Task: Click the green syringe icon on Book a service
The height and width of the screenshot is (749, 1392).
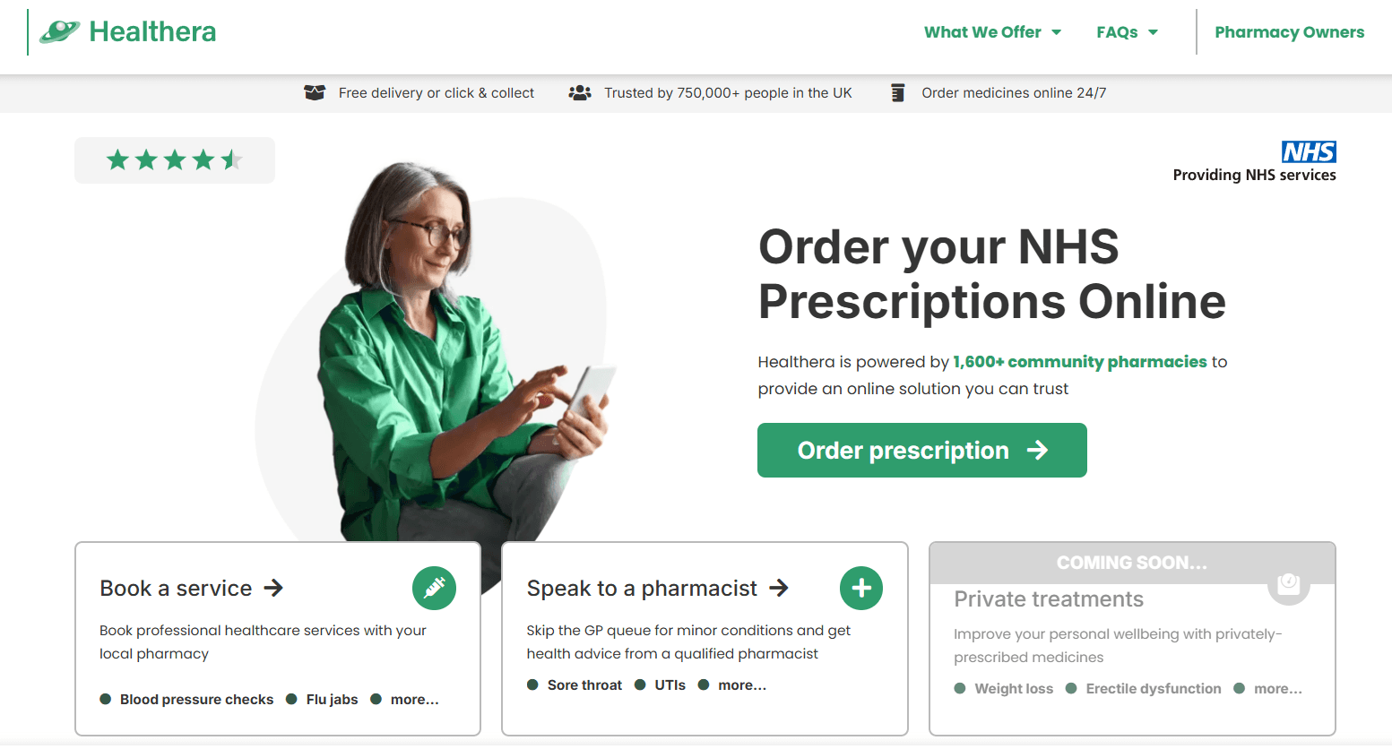Action: (434, 588)
